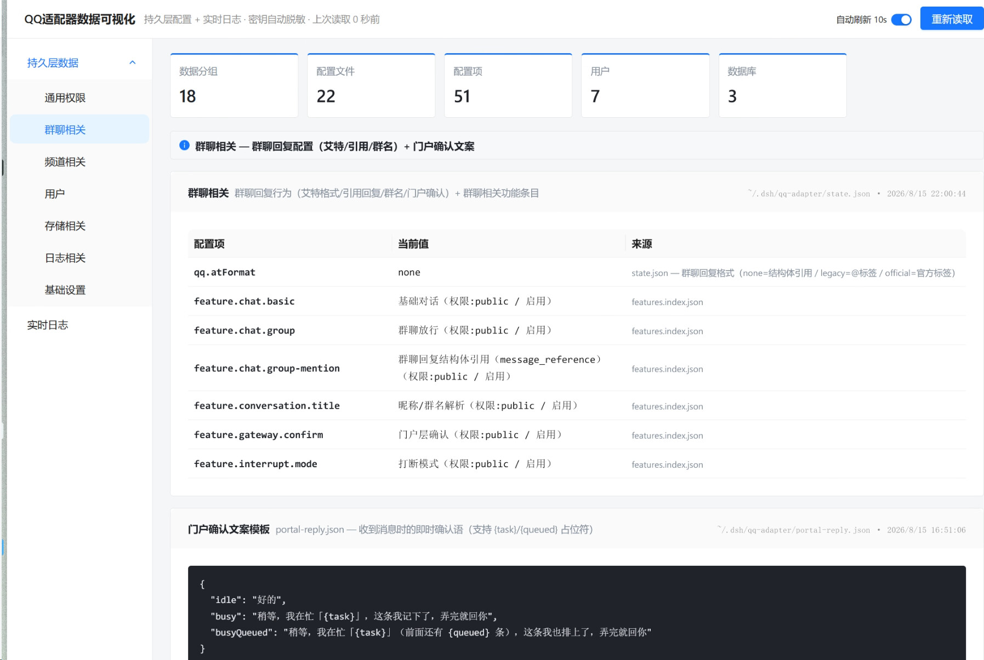This screenshot has height=660, width=984.
Task: Click the "busy" line in JSON block
Action: click(354, 616)
